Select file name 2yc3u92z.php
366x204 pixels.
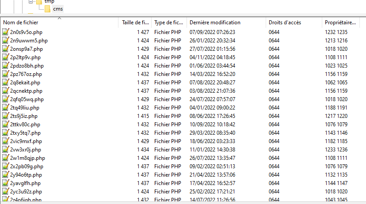point(26,192)
